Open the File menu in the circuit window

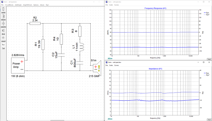coord(2,5)
